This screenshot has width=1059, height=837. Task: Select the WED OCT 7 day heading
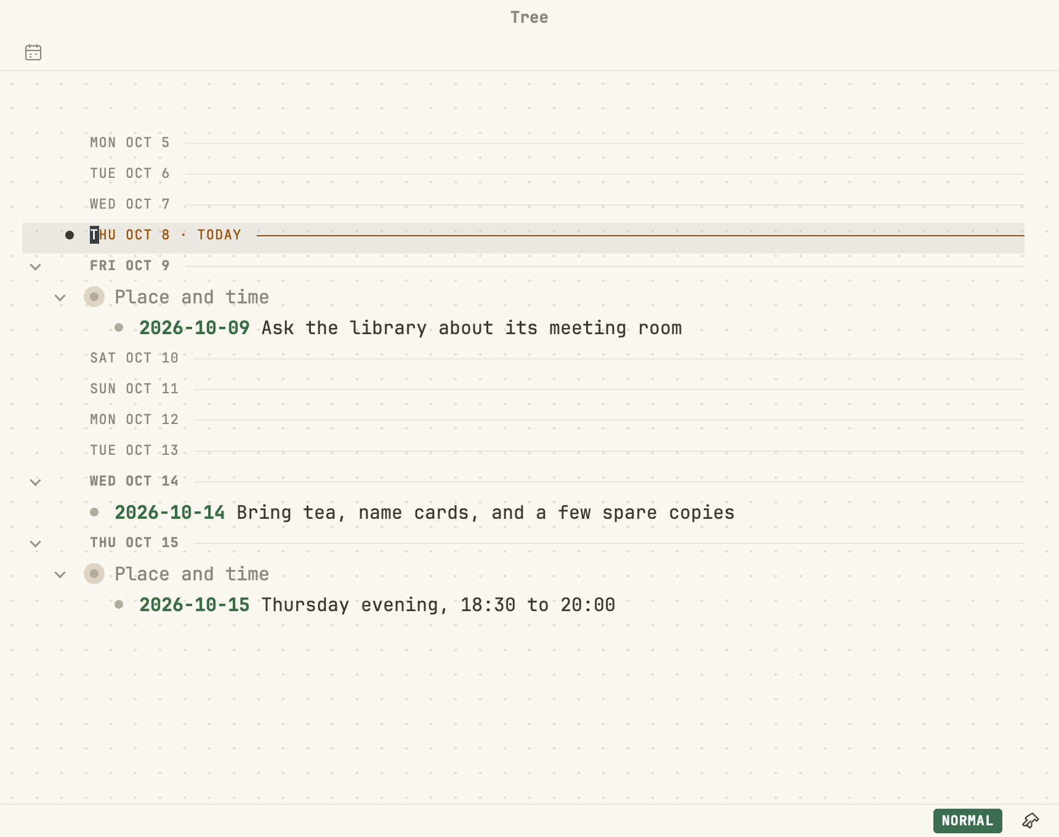pyautogui.click(x=130, y=204)
